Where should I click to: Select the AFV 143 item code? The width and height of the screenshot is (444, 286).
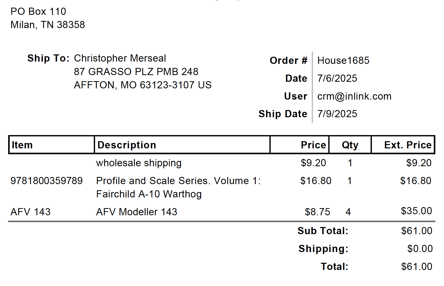pyautogui.click(x=31, y=212)
